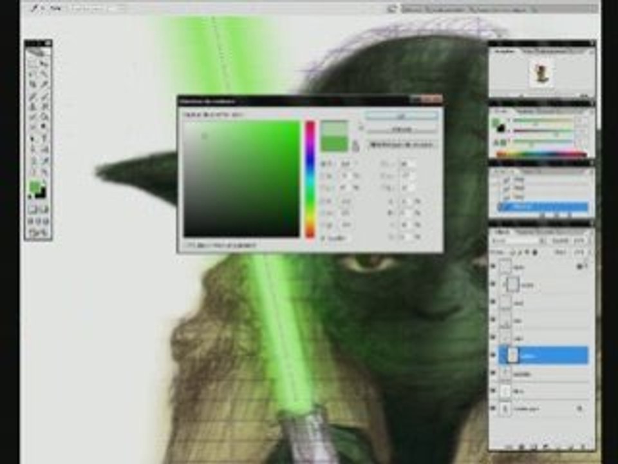Click the green foreground color swatch in toolbox
The image size is (618, 464).
click(35, 186)
